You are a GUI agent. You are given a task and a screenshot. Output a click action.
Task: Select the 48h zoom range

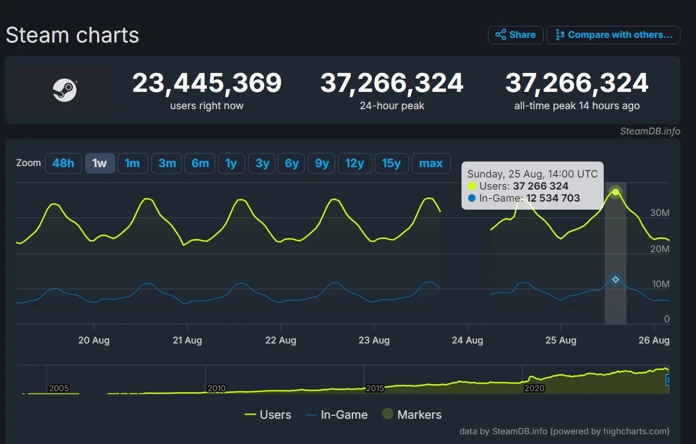tap(63, 163)
